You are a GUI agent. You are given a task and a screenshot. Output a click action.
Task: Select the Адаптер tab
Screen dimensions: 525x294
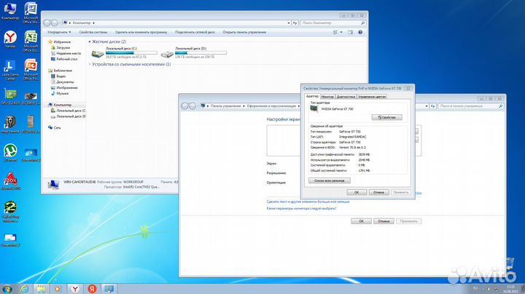click(x=312, y=96)
